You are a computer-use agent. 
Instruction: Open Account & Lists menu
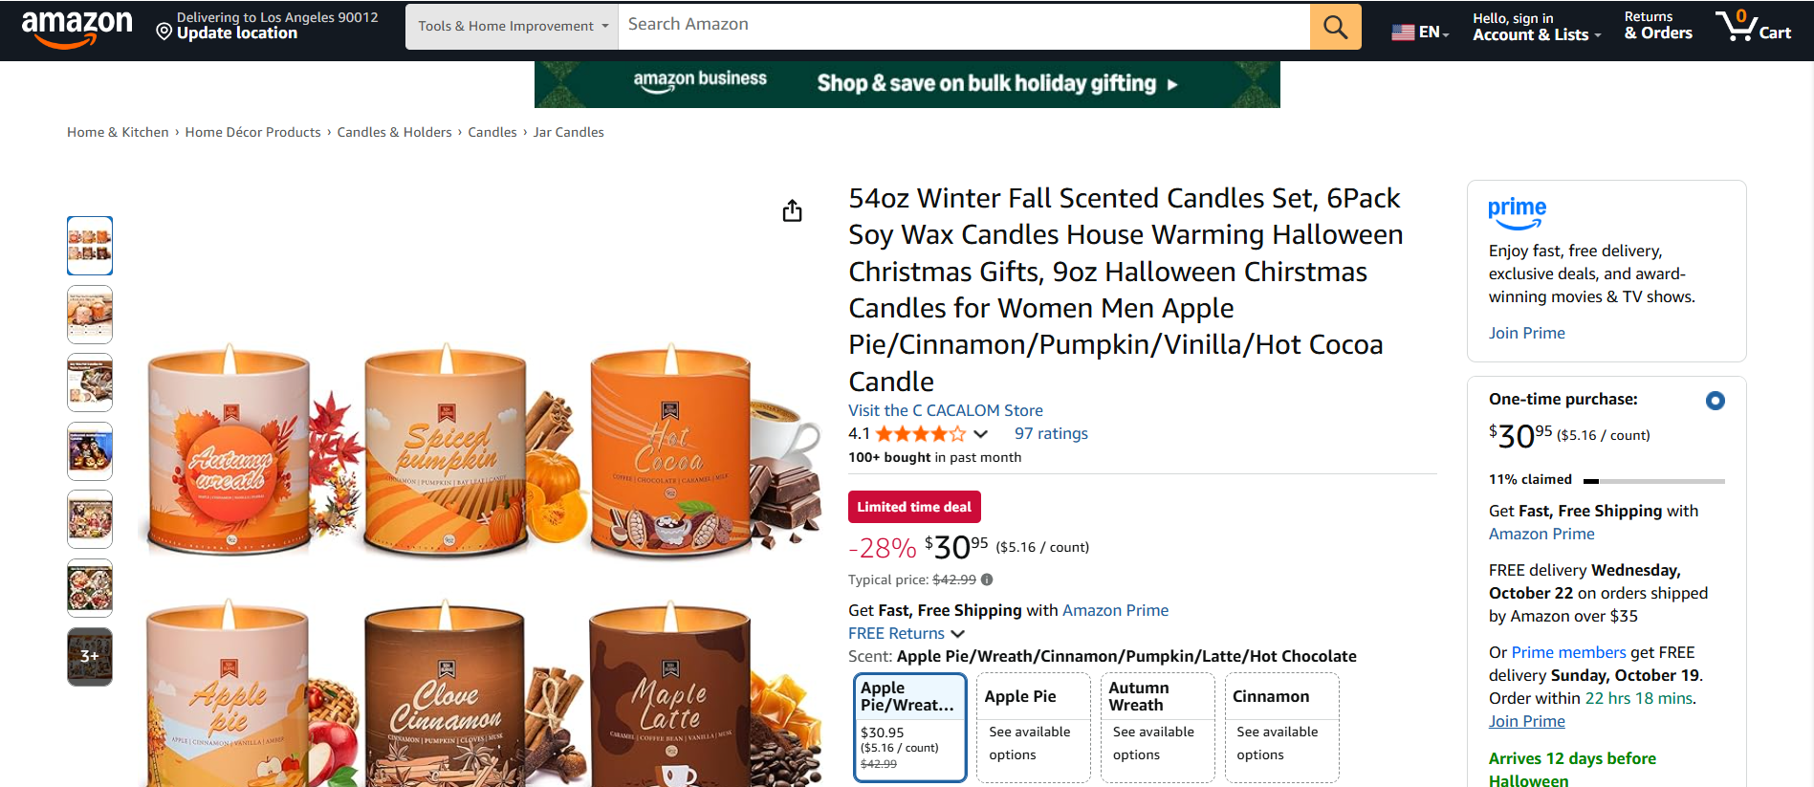1536,27
